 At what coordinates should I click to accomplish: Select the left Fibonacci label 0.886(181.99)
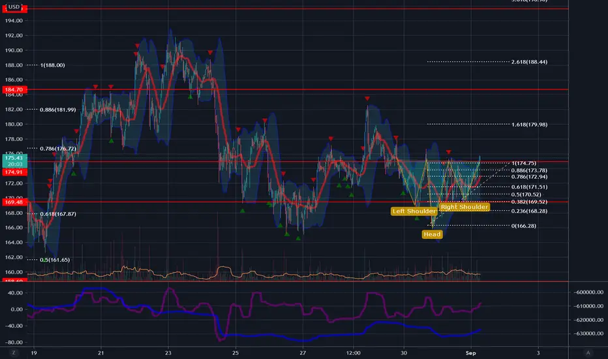[x=58, y=110]
